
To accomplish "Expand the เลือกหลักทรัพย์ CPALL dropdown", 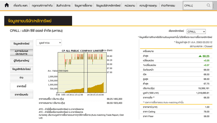I will (196, 31).
